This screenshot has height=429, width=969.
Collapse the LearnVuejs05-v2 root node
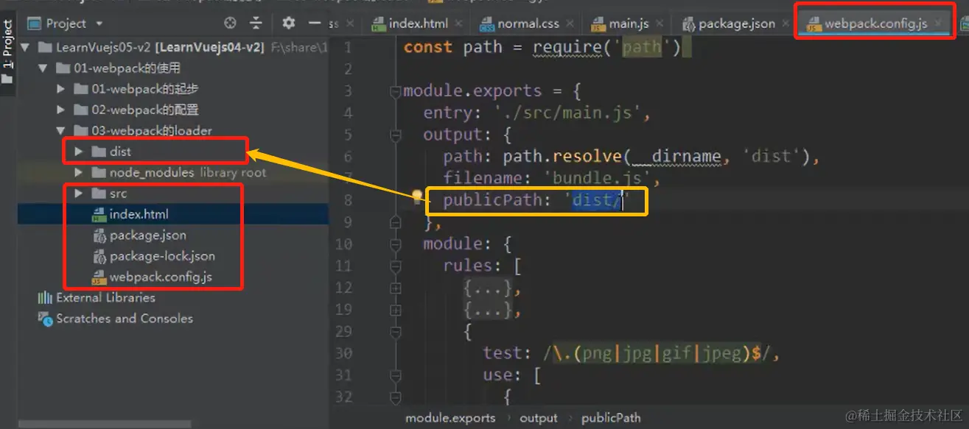tap(27, 47)
